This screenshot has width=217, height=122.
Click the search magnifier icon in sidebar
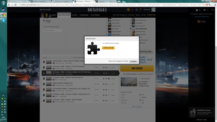tap(212, 10)
